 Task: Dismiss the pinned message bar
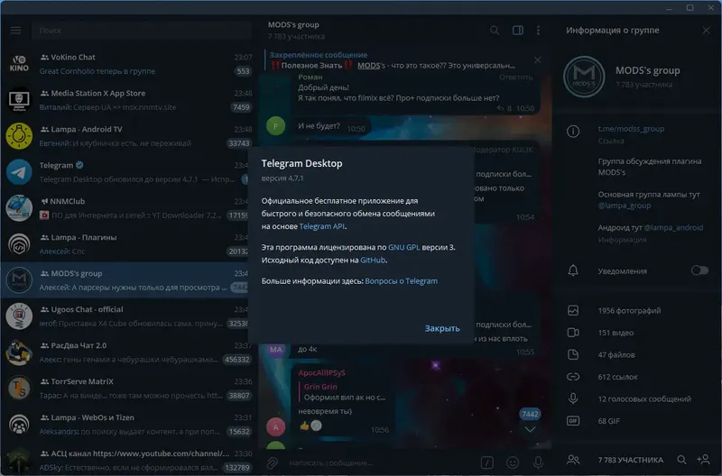(537, 60)
